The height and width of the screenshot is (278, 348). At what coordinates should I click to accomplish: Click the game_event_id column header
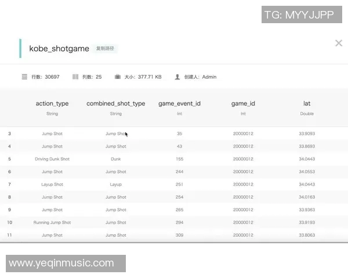179,104
